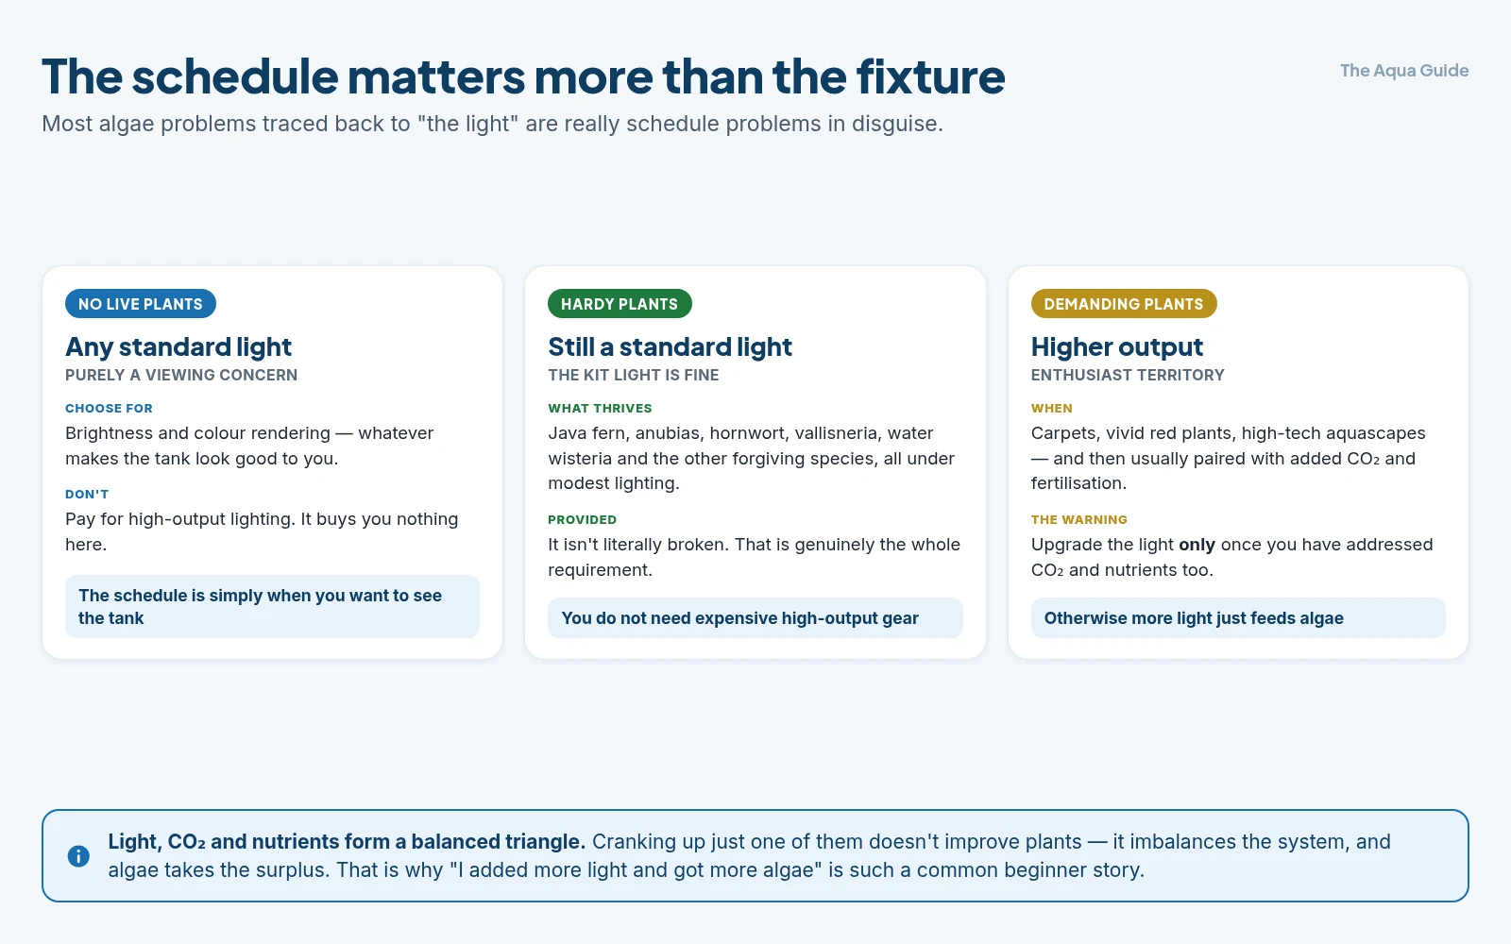Click the 'schedule is simply when' callout
The width and height of the screenshot is (1511, 944).
[x=272, y=607]
